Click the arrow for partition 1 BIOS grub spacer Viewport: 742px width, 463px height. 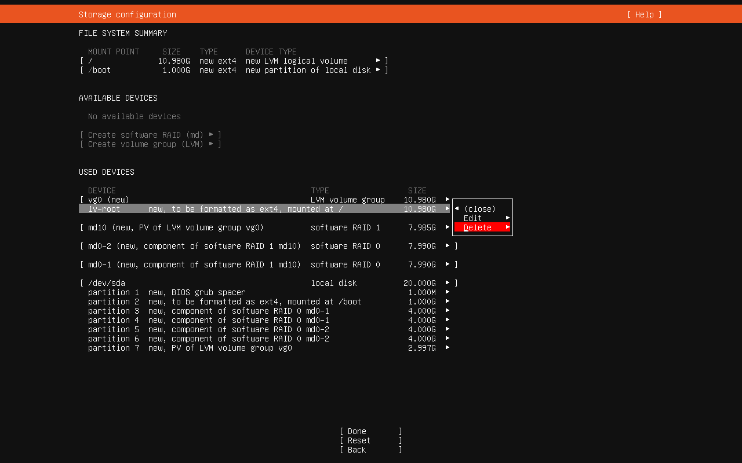[x=448, y=292]
